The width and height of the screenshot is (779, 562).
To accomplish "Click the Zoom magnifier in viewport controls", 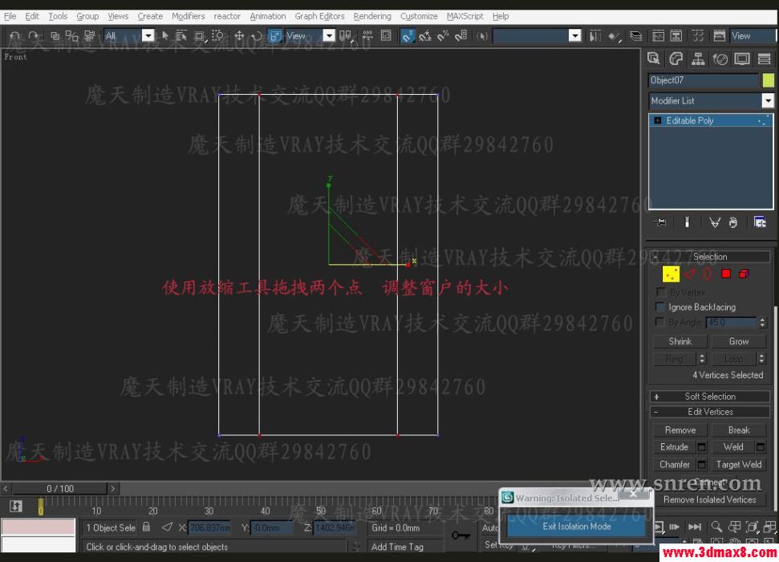I will click(716, 525).
